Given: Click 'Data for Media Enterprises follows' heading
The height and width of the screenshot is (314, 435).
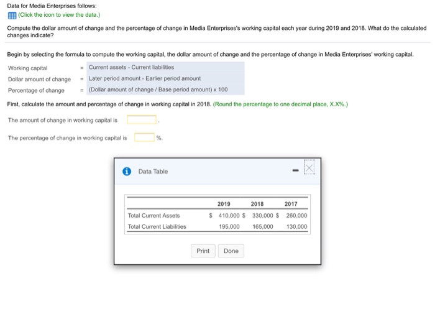Looking at the screenshot, I should (52, 6).
